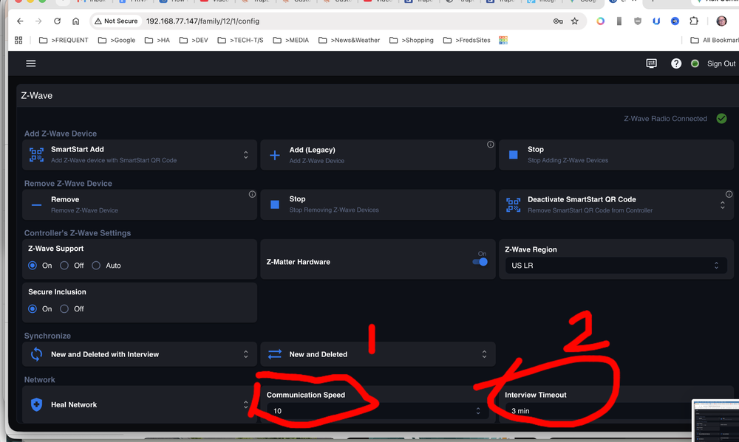This screenshot has width=739, height=442.
Task: Open the browser extensions puzzle icon
Action: coord(694,21)
